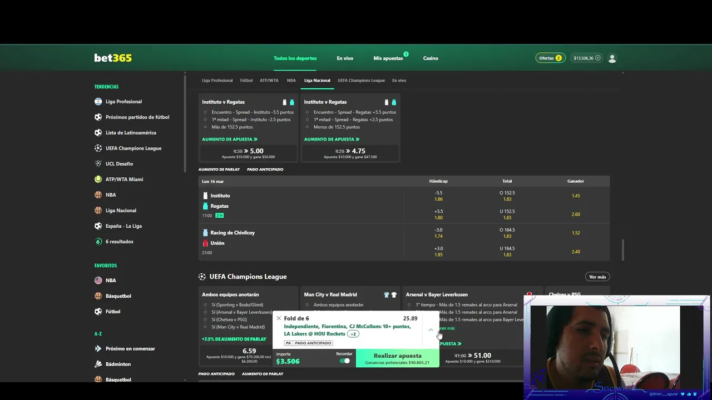The width and height of the screenshot is (712, 400).
Task: Toggle the Recordar switch in bet slip
Action: coord(345,361)
